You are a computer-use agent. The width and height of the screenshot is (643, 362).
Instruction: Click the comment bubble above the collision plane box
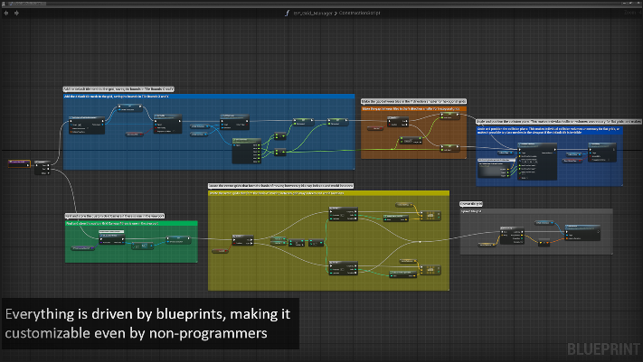pos(559,121)
